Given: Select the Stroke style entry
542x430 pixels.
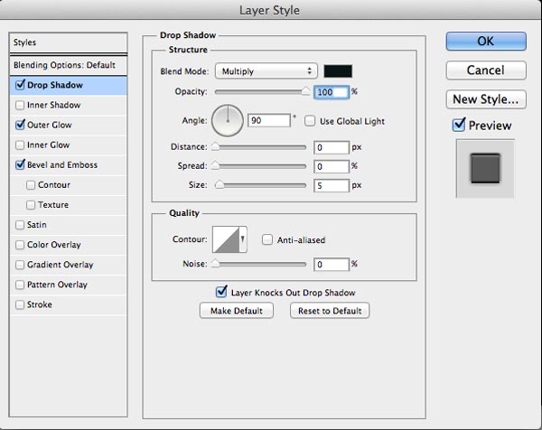Looking at the screenshot, I should pos(41,304).
